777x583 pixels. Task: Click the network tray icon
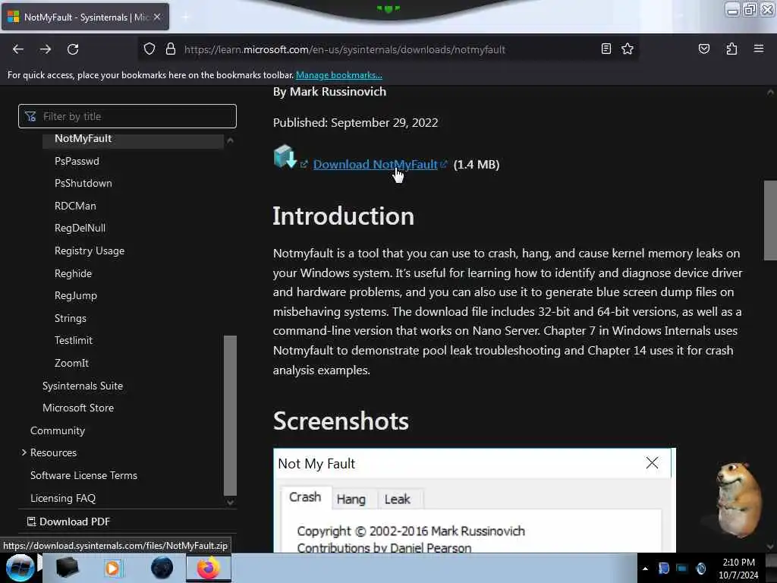coord(682,568)
